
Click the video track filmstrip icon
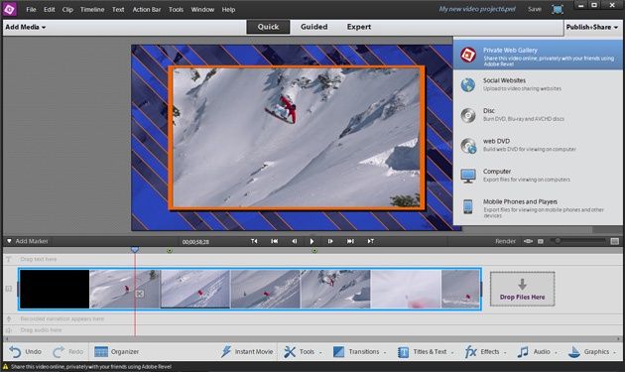pyautogui.click(x=9, y=289)
